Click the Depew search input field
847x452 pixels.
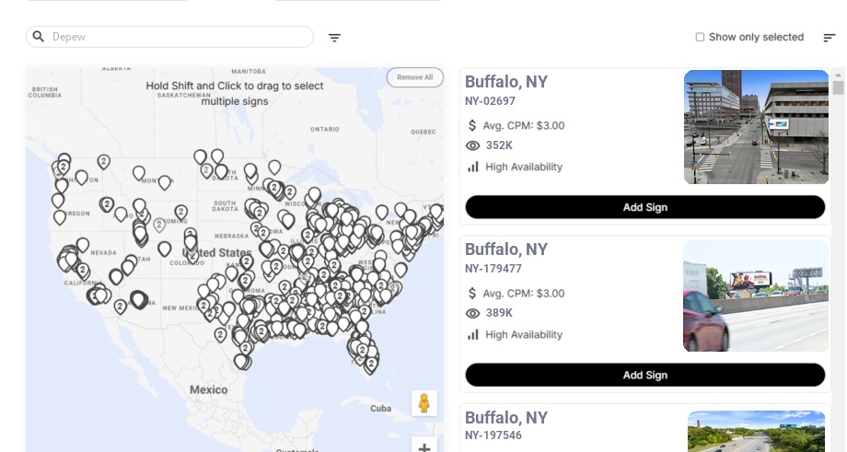click(180, 37)
